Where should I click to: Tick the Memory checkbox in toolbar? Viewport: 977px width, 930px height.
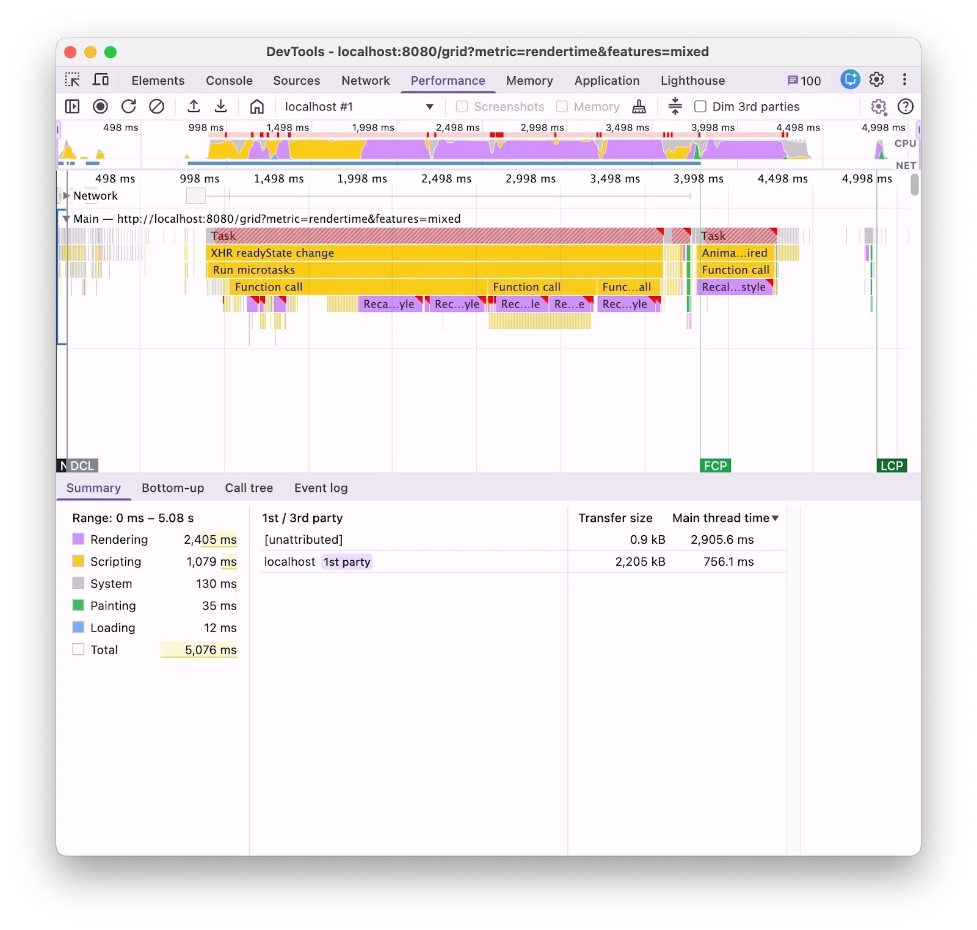tap(562, 107)
